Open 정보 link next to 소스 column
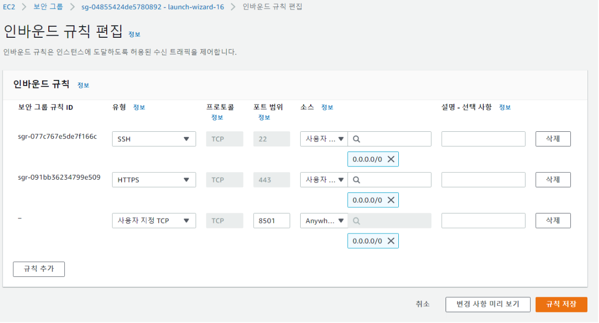The width and height of the screenshot is (599, 323). (327, 107)
